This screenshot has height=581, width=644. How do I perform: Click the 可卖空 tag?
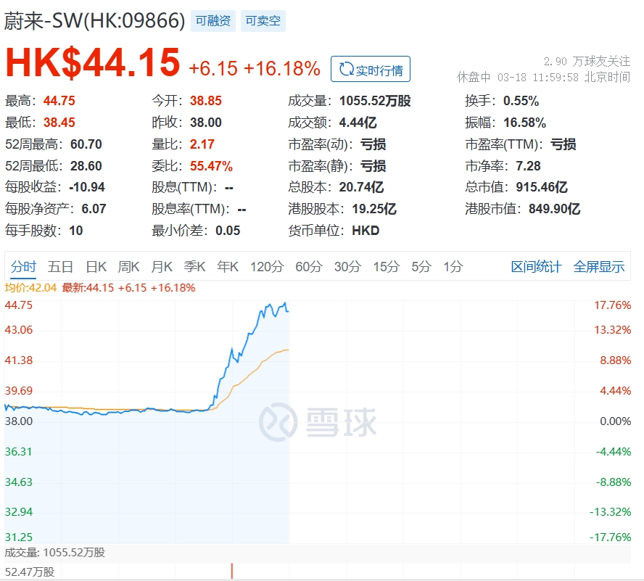pyautogui.click(x=263, y=21)
